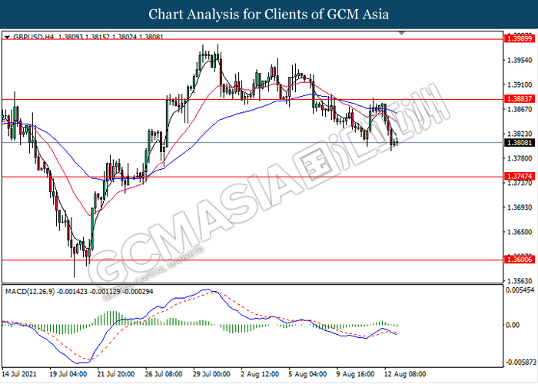Screen dimensions: 538x384
Task: Click the 1.35630 price scale value
Action: pos(520,281)
